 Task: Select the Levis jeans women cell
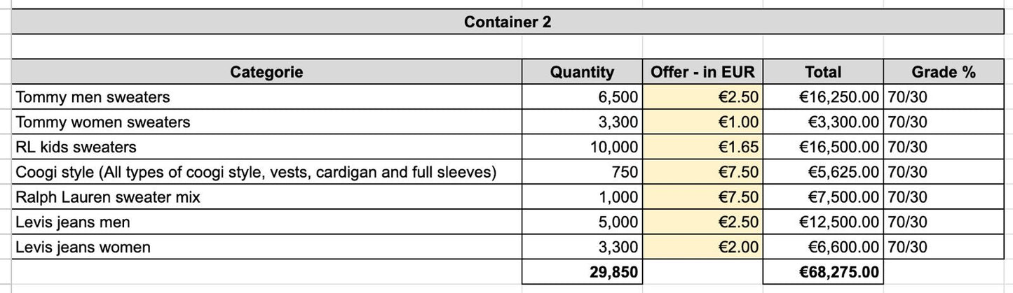click(x=267, y=247)
